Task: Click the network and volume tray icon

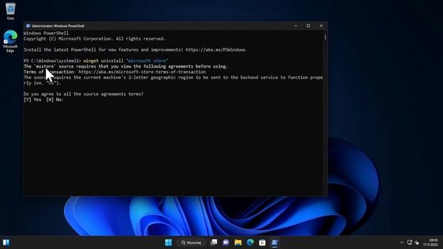Action: [x=417, y=243]
